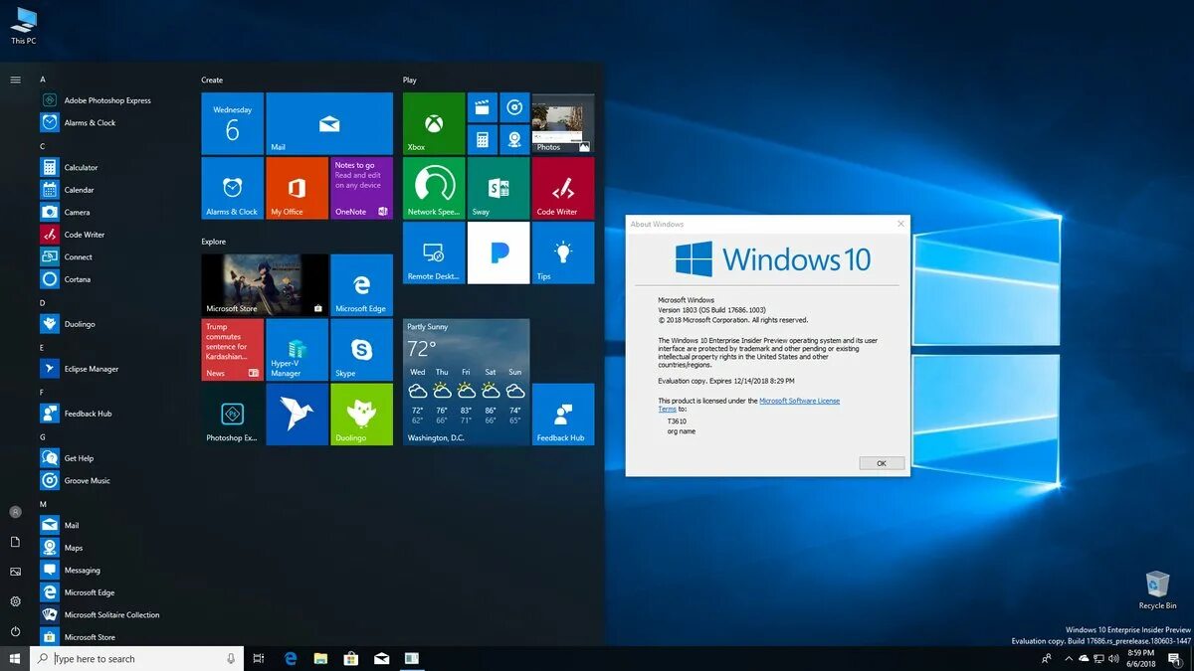Viewport: 1194px width, 671px height.
Task: Click the Play tile group heading
Action: coord(410,80)
